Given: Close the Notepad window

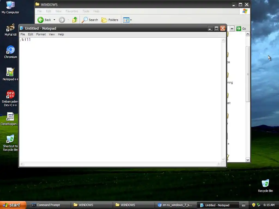Looking at the screenshot, I should pos(223,28).
